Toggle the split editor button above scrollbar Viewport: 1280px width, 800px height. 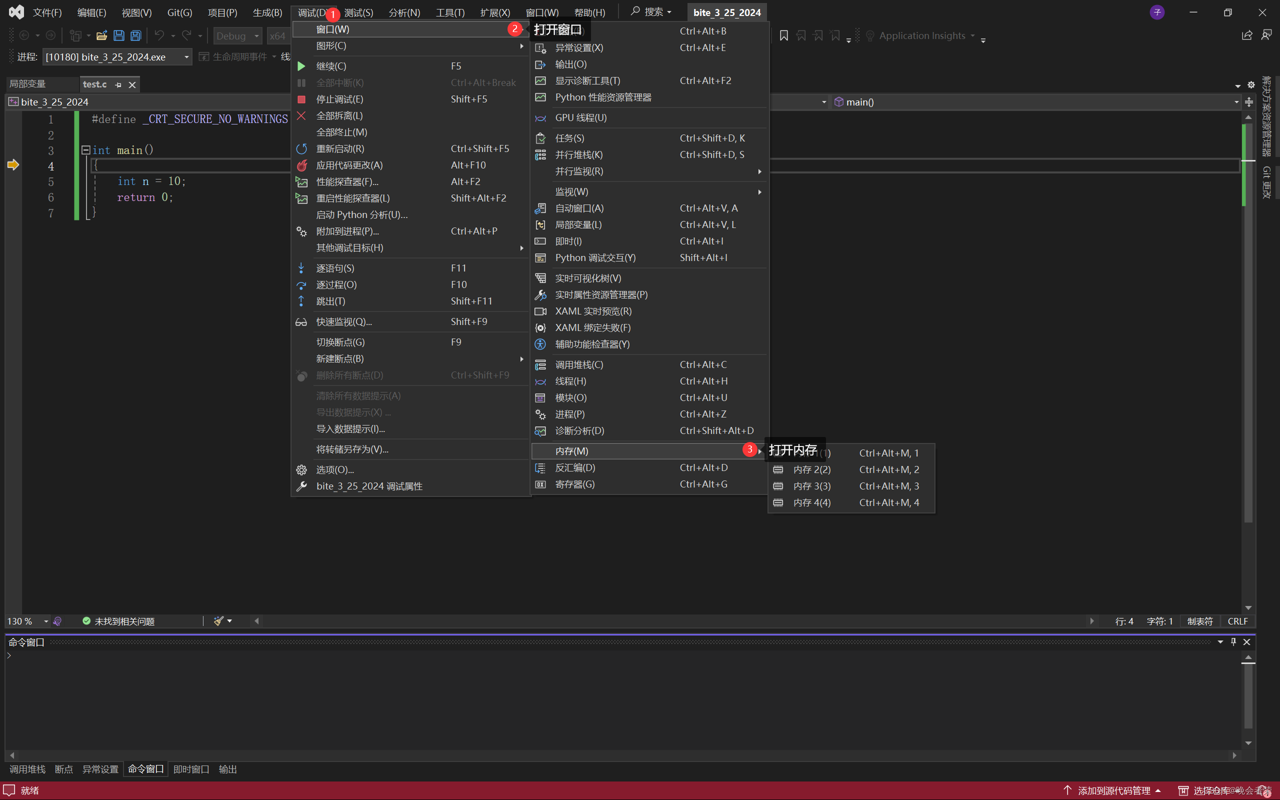[1249, 101]
